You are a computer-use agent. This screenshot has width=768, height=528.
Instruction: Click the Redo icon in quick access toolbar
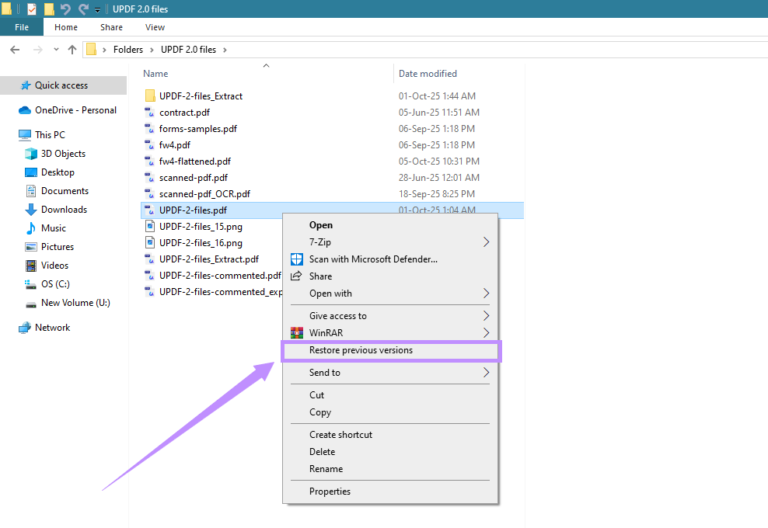[86, 9]
